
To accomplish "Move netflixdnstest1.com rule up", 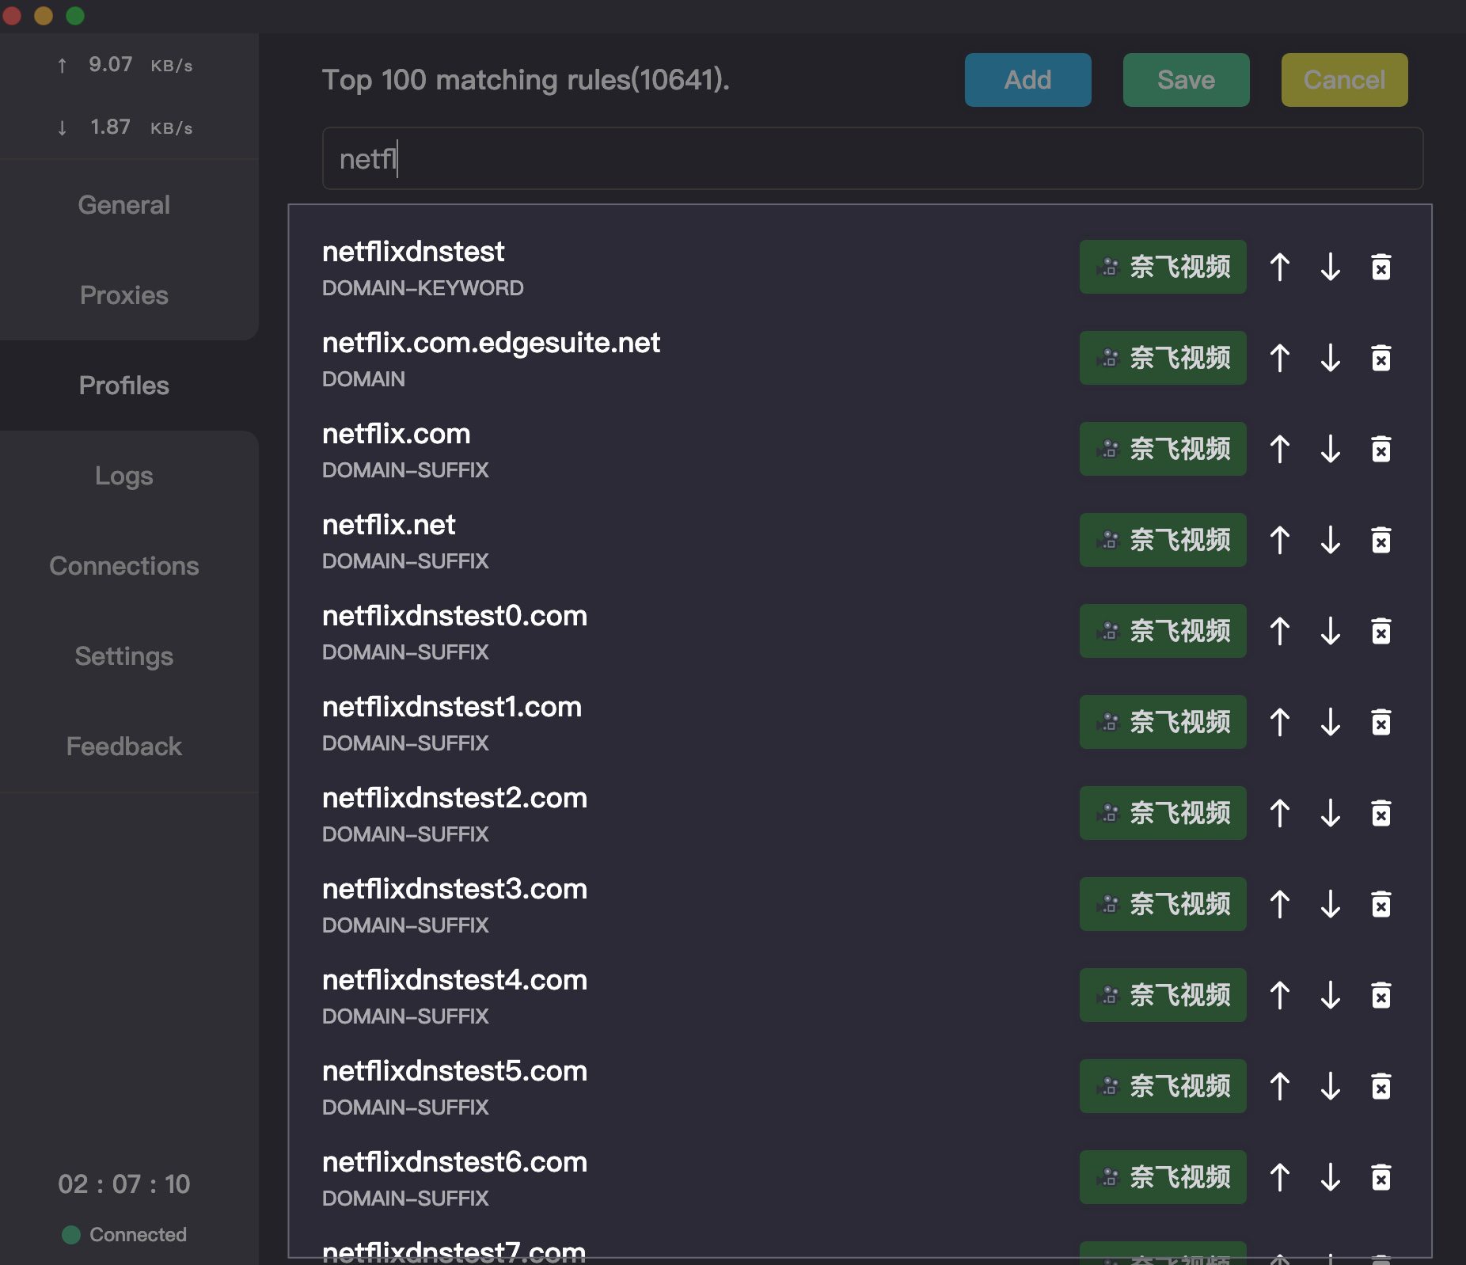I will pos(1280,723).
